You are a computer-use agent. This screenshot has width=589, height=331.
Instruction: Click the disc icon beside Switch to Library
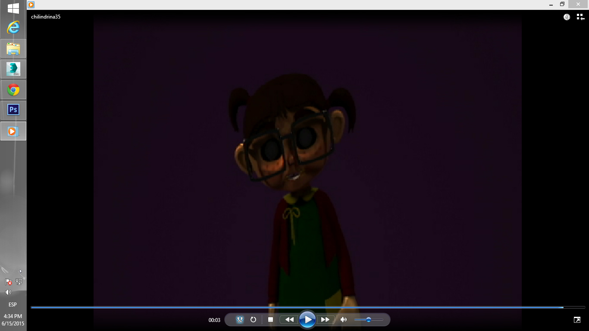click(x=567, y=17)
